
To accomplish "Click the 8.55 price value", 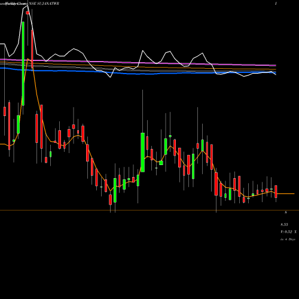I will point(284,225).
